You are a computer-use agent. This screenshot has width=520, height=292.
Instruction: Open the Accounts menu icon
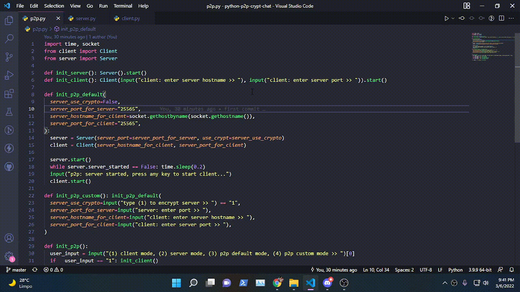point(9,238)
